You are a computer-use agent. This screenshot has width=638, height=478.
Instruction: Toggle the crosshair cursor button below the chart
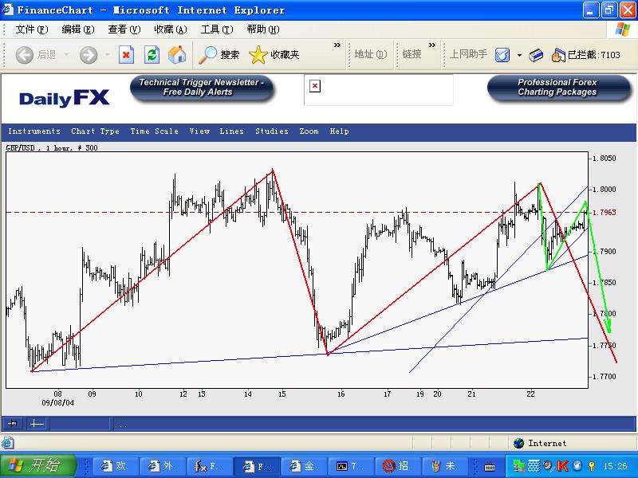click(36, 424)
